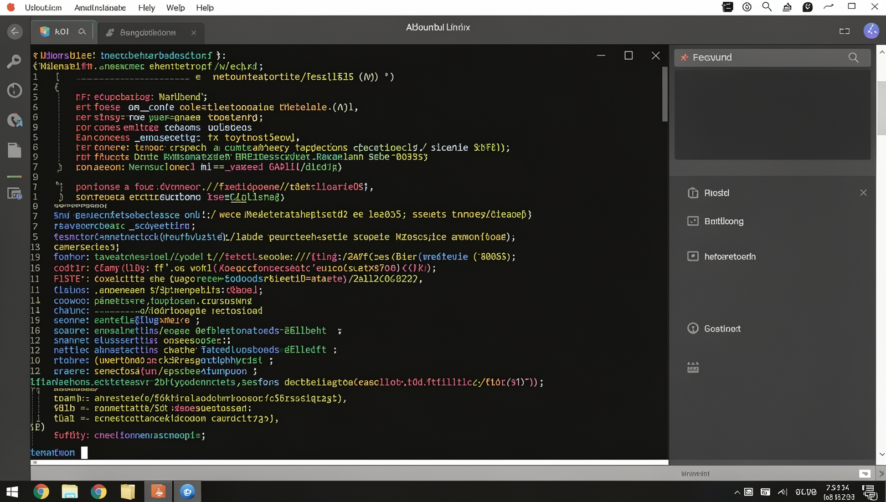Click the taskbar clock
Image resolution: width=886 pixels, height=502 pixels.
(839, 492)
